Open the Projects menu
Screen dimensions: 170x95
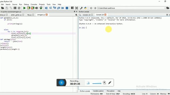42,4
